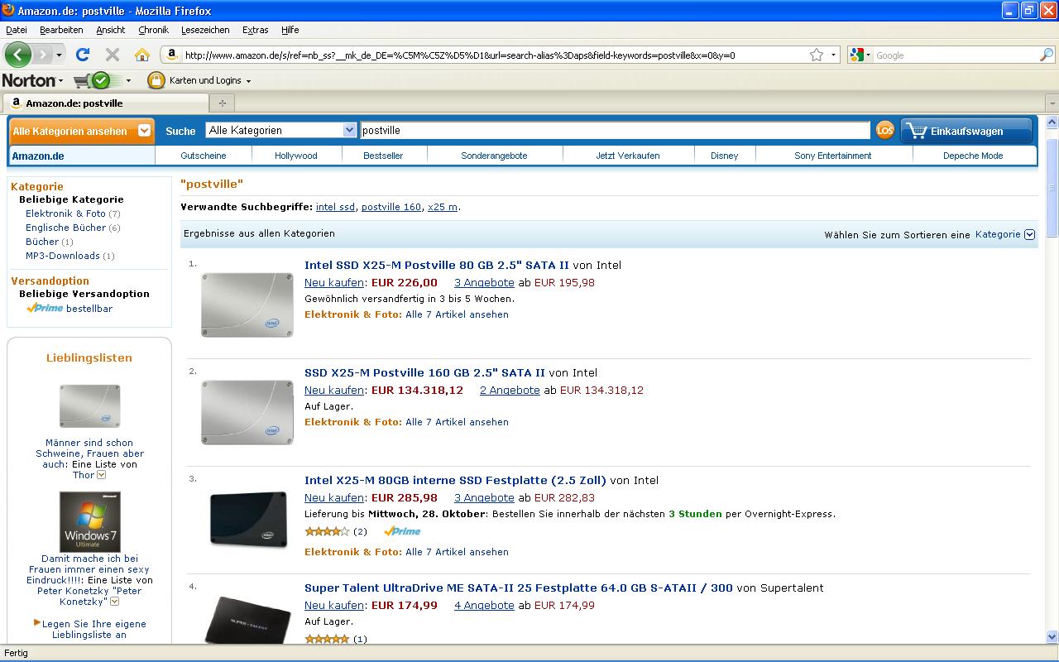Expand the Peter Konetzky list dropdown arrow
This screenshot has width=1059, height=662.
point(115,602)
